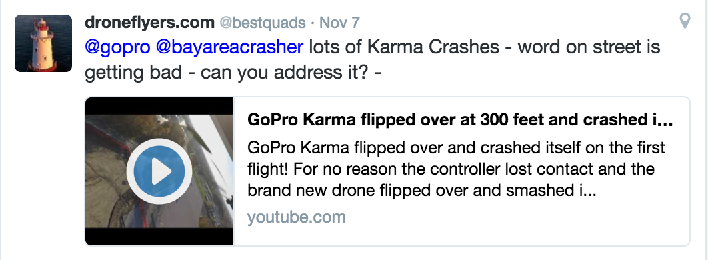Open the youtube.com source link
708x260 pixels.
click(296, 217)
